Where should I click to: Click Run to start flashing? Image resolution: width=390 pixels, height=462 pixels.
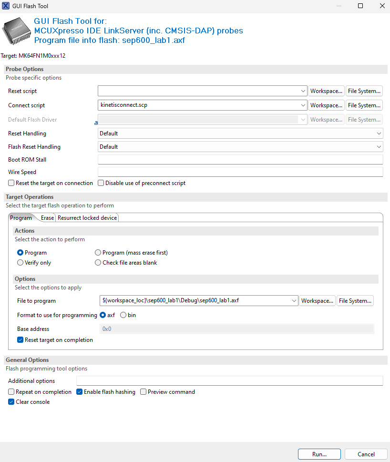coord(319,454)
